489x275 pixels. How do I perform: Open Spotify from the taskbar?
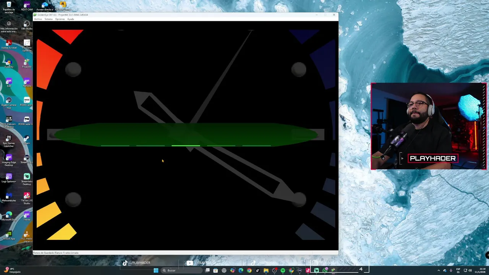[283, 270]
